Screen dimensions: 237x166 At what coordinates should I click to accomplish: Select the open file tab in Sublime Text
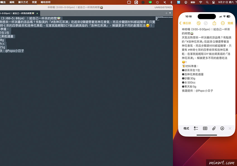coord(20,13)
